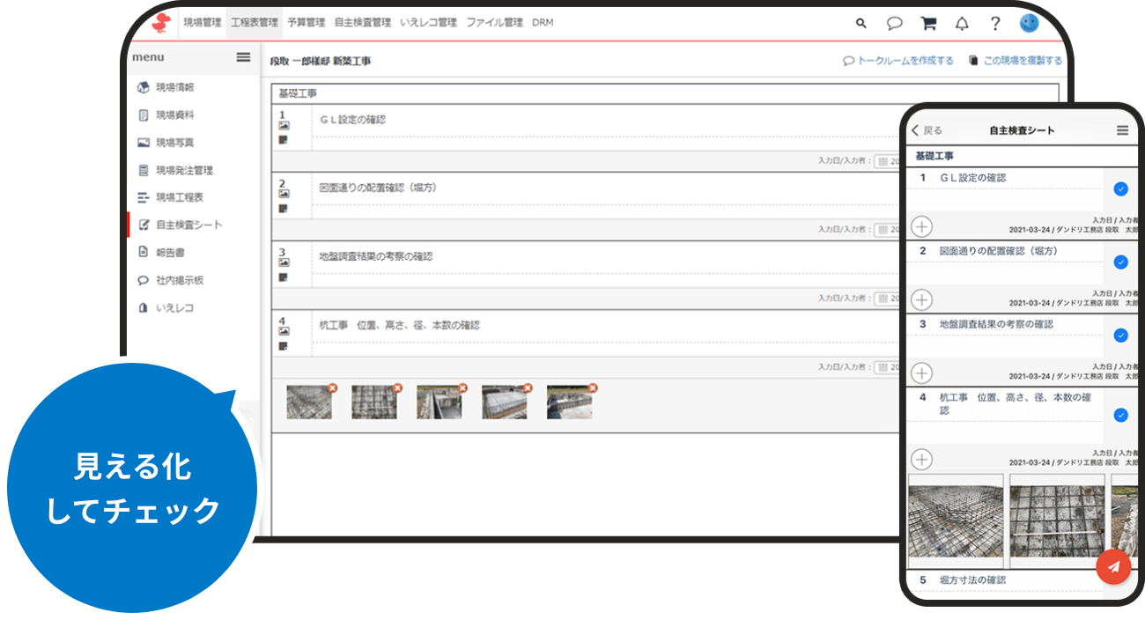
Task: Toggle the check for 地盤調査結果の考察の確認 on phone
Action: [1120, 335]
